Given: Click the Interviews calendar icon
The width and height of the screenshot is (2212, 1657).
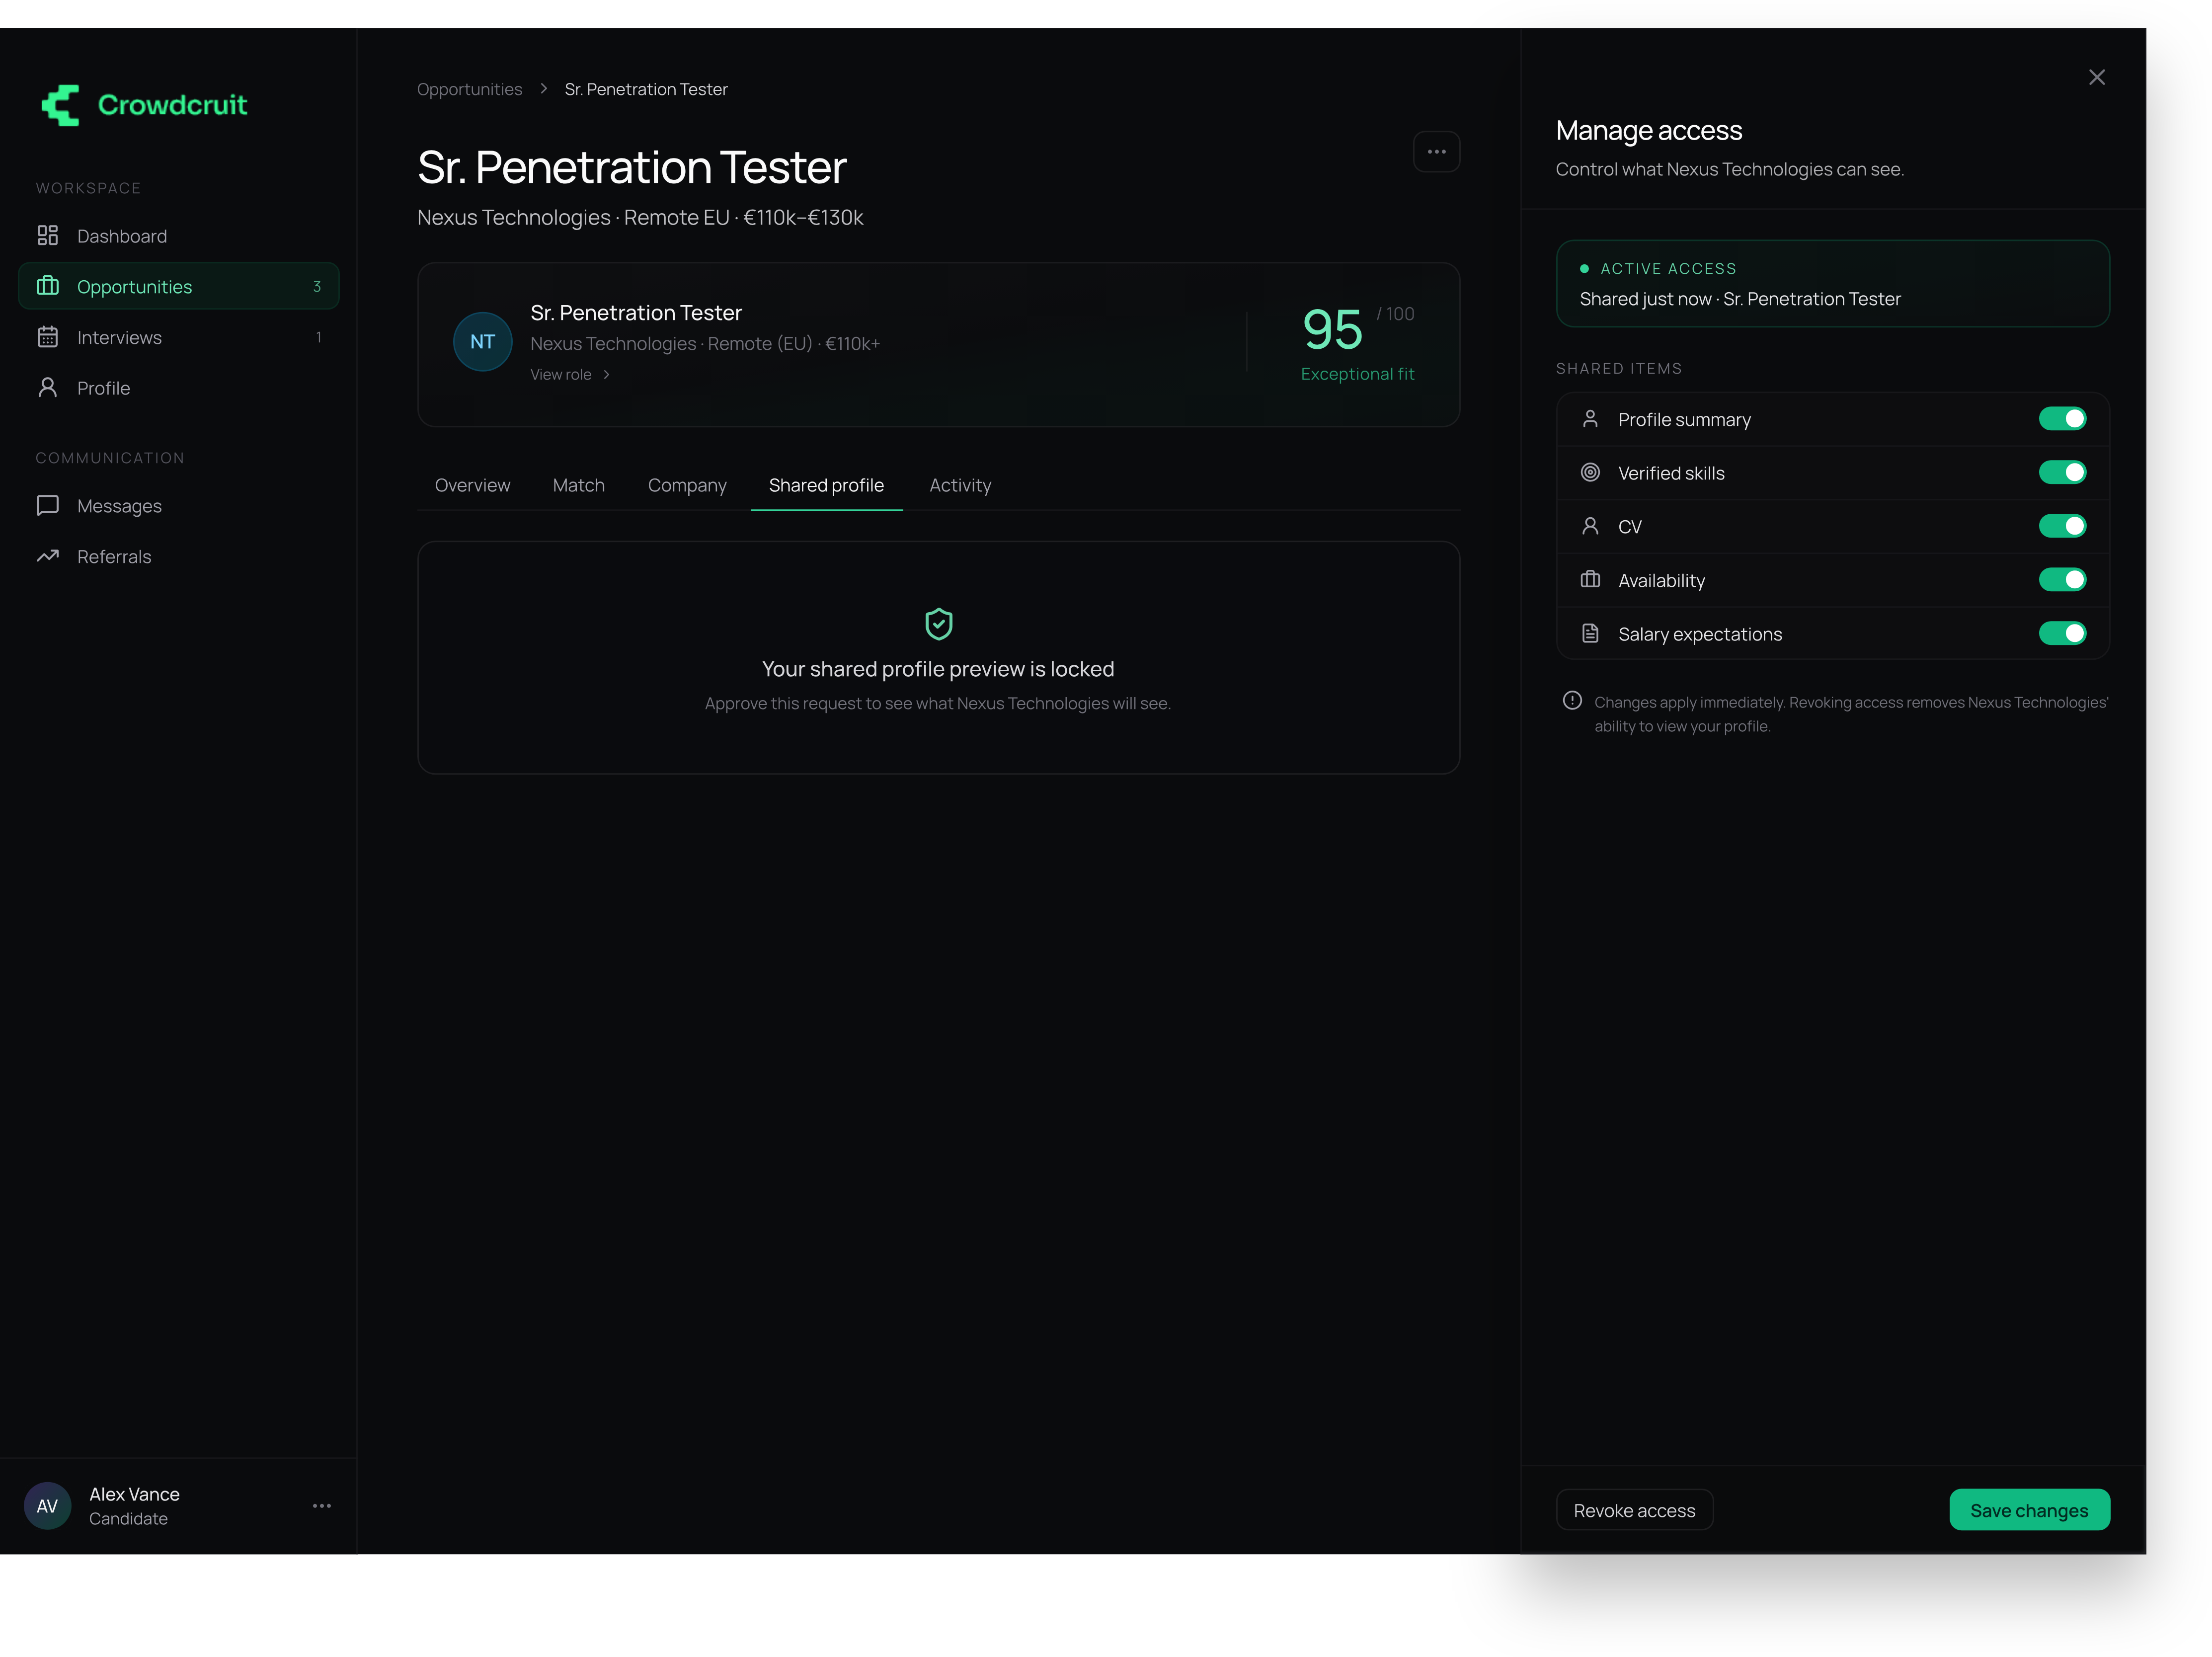Looking at the screenshot, I should tap(47, 337).
